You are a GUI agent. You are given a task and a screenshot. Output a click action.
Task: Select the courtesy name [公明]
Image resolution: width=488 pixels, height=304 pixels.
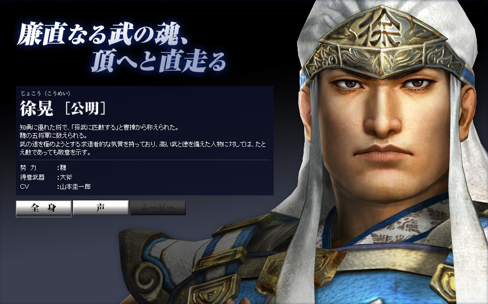pos(85,108)
